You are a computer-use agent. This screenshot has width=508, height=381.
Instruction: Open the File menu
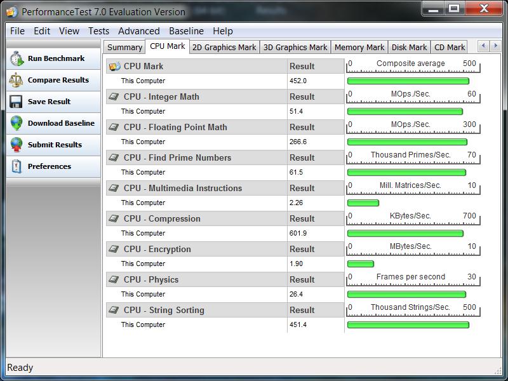tap(17, 31)
